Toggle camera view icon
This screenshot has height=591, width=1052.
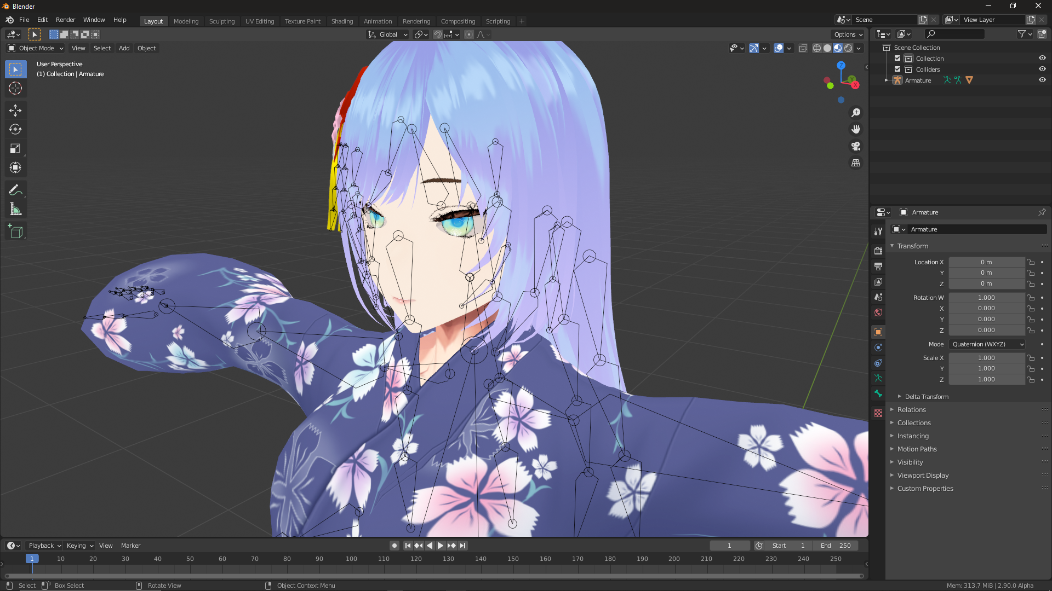[856, 147]
